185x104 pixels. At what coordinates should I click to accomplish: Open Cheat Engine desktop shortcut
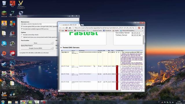12,94
